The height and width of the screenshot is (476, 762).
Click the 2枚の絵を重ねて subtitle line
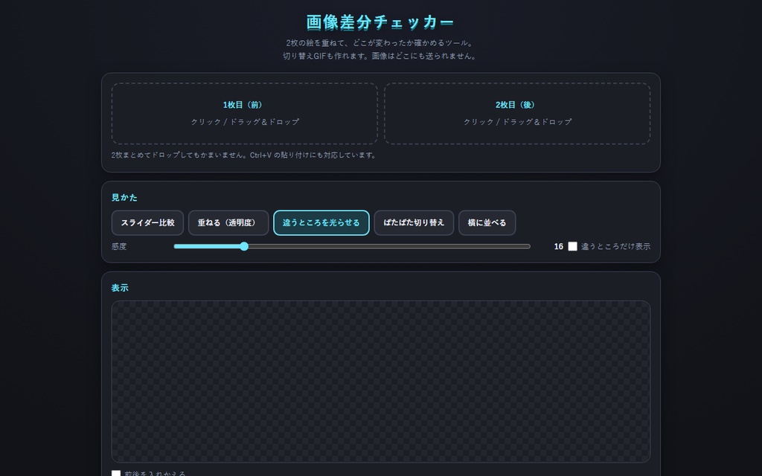coord(380,43)
